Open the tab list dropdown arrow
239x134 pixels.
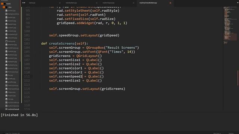click(x=238, y=3)
